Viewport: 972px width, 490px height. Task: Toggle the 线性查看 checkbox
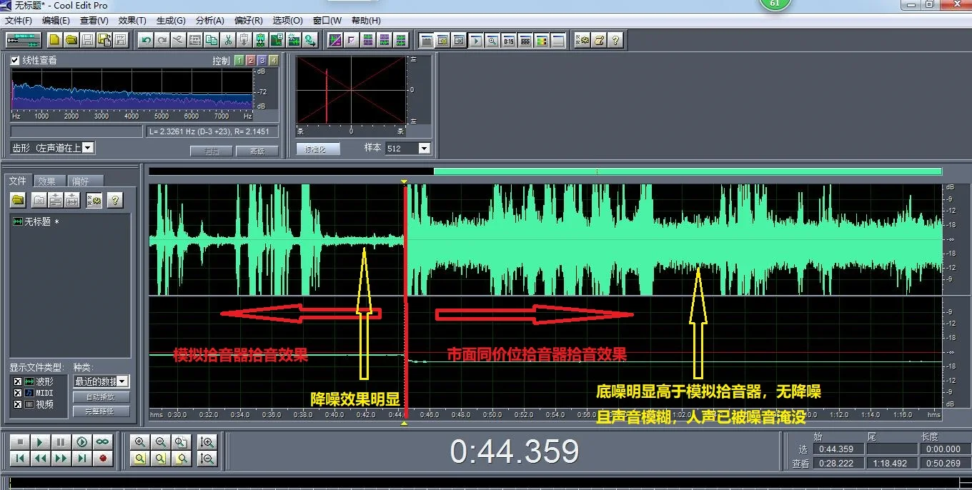click(x=16, y=61)
